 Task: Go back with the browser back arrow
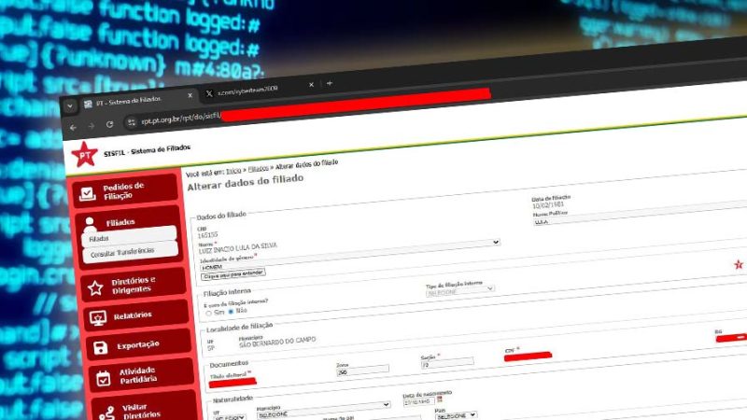73,128
